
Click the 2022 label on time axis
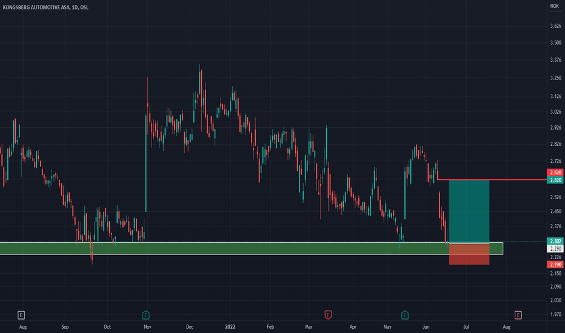tap(230, 327)
